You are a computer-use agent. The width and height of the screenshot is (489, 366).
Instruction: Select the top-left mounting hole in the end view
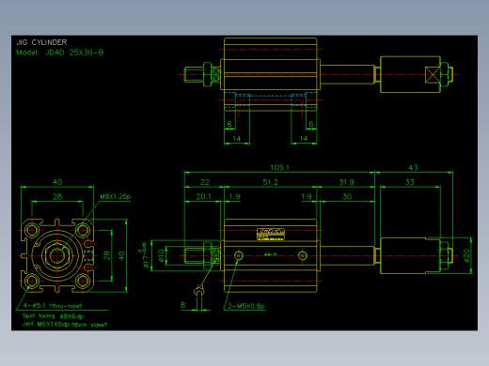(32, 231)
